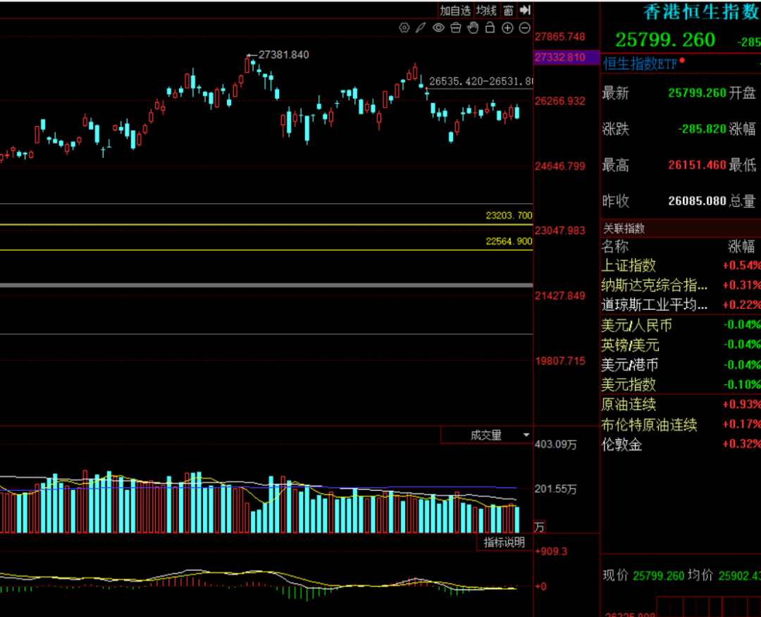
Task: Select 纳斯达克综合指数 row
Action: (x=655, y=285)
